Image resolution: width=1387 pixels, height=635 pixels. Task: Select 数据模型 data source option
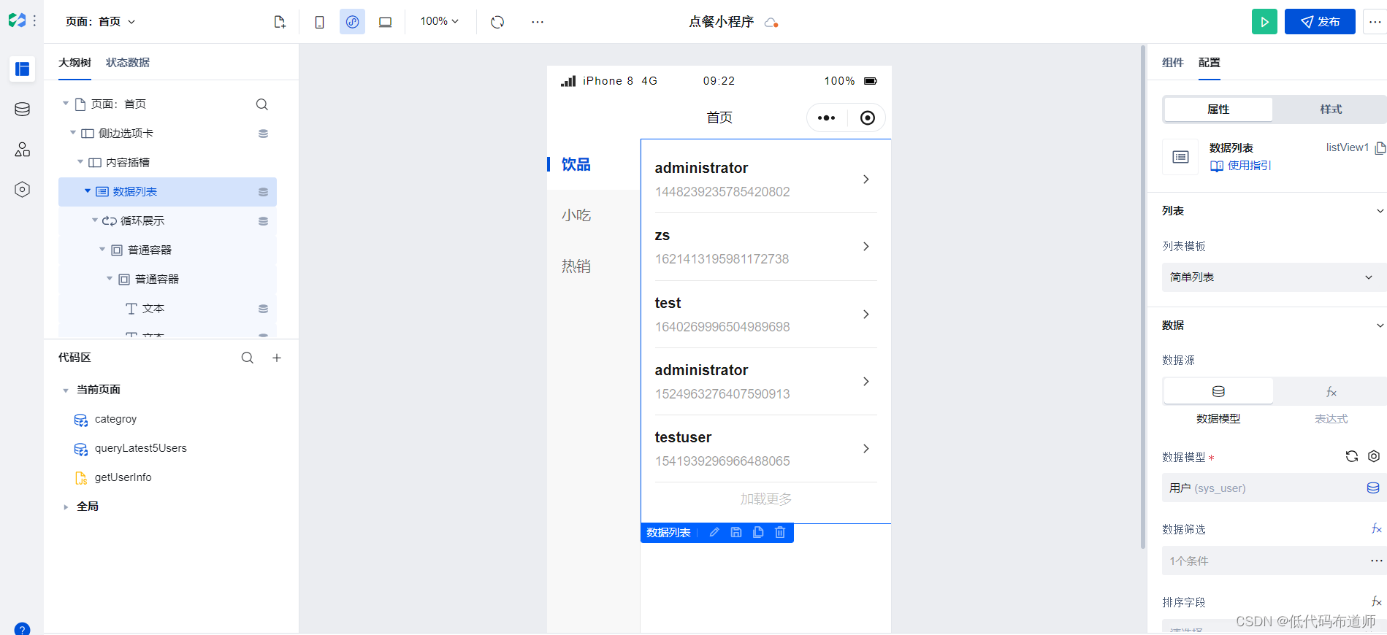click(1218, 391)
